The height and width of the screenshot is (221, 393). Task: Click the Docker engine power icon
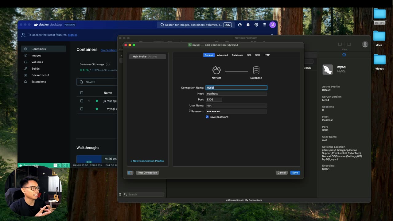63,165
